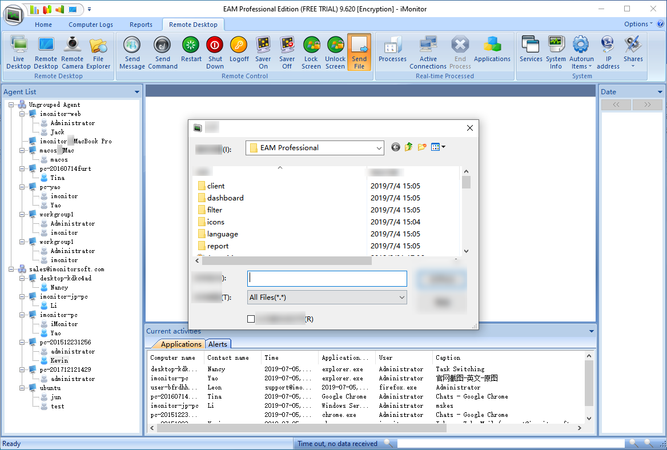The height and width of the screenshot is (450, 667).
Task: Open System Info
Action: click(x=556, y=53)
